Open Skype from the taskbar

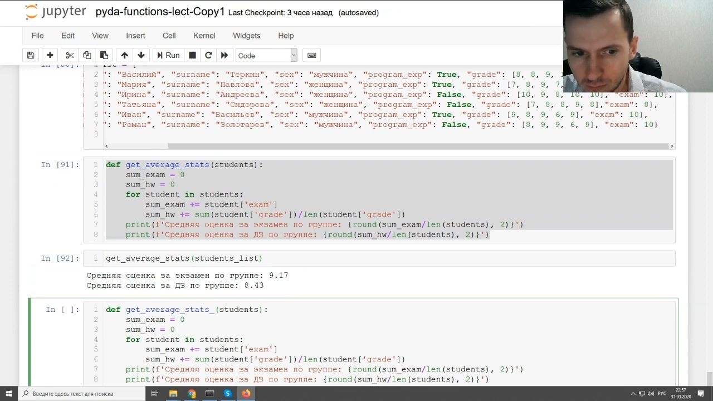(x=228, y=394)
